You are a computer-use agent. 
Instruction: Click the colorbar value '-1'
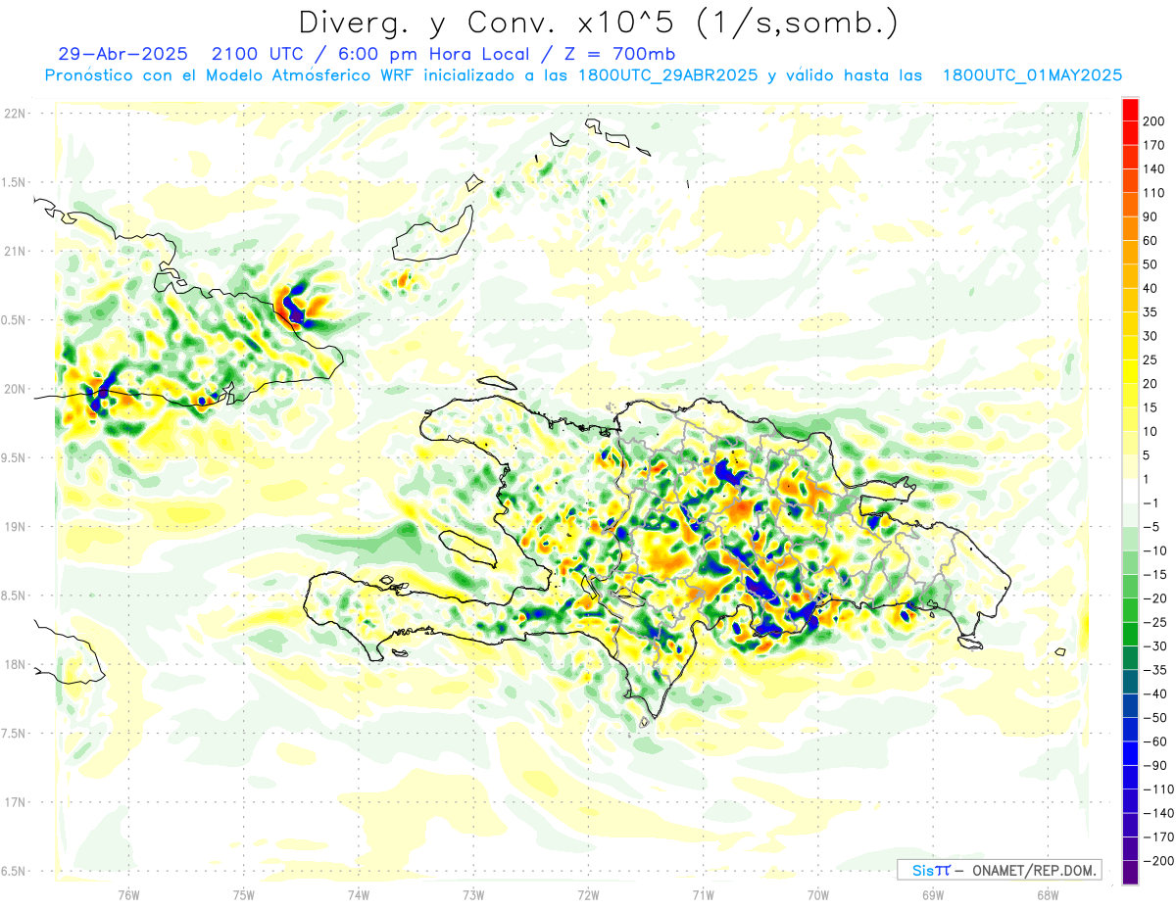[1152, 503]
